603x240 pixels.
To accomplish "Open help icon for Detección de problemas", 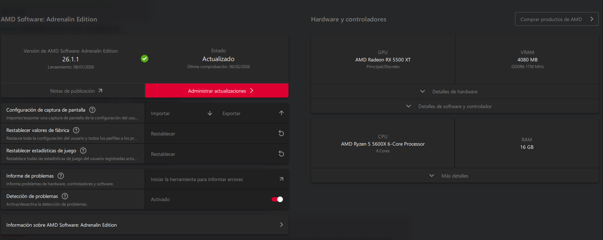I will pyautogui.click(x=65, y=196).
